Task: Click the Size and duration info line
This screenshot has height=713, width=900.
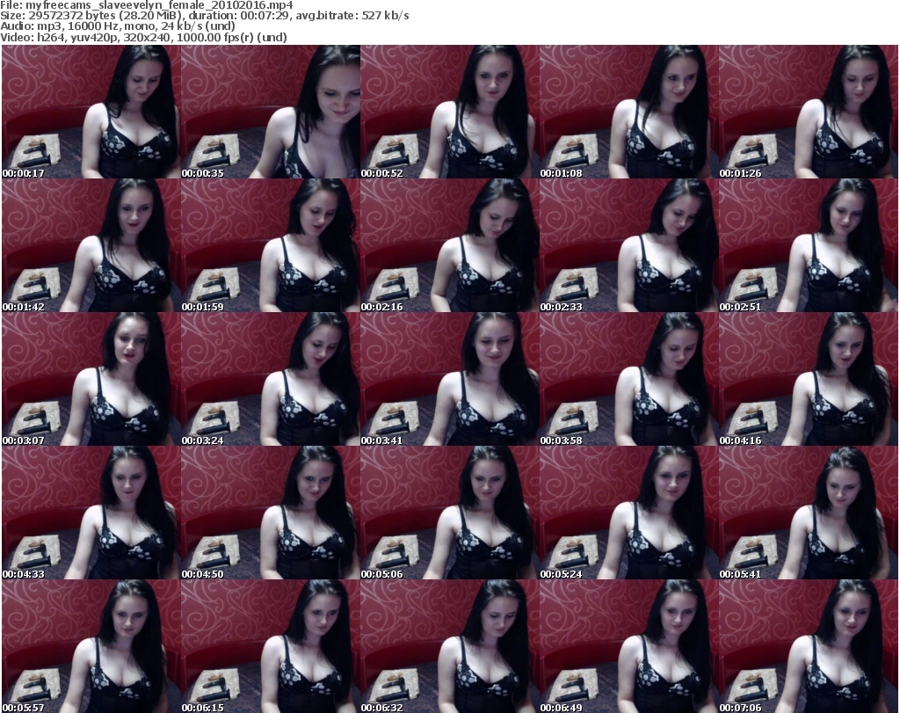Action: tap(204, 16)
